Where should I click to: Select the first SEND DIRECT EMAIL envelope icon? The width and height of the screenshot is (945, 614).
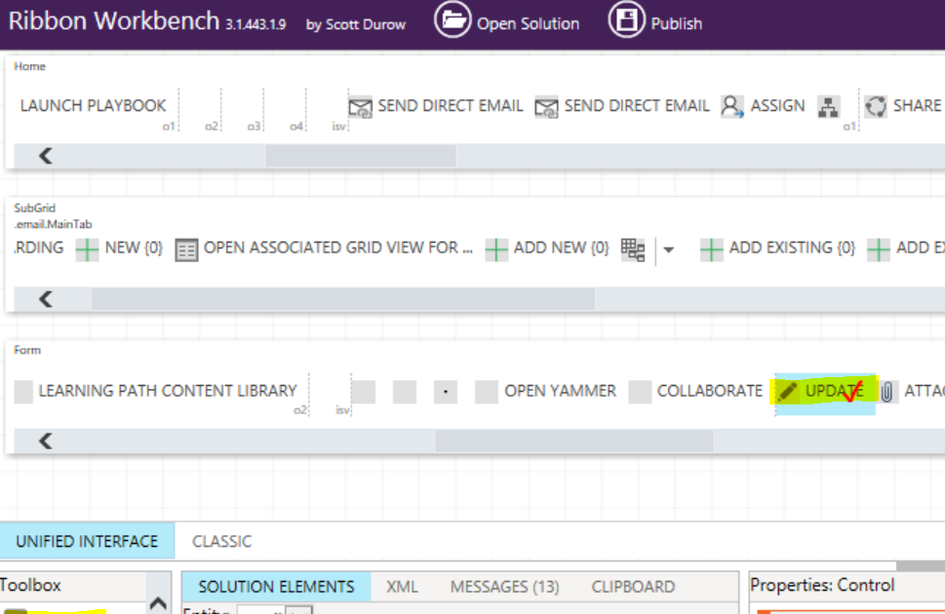362,105
